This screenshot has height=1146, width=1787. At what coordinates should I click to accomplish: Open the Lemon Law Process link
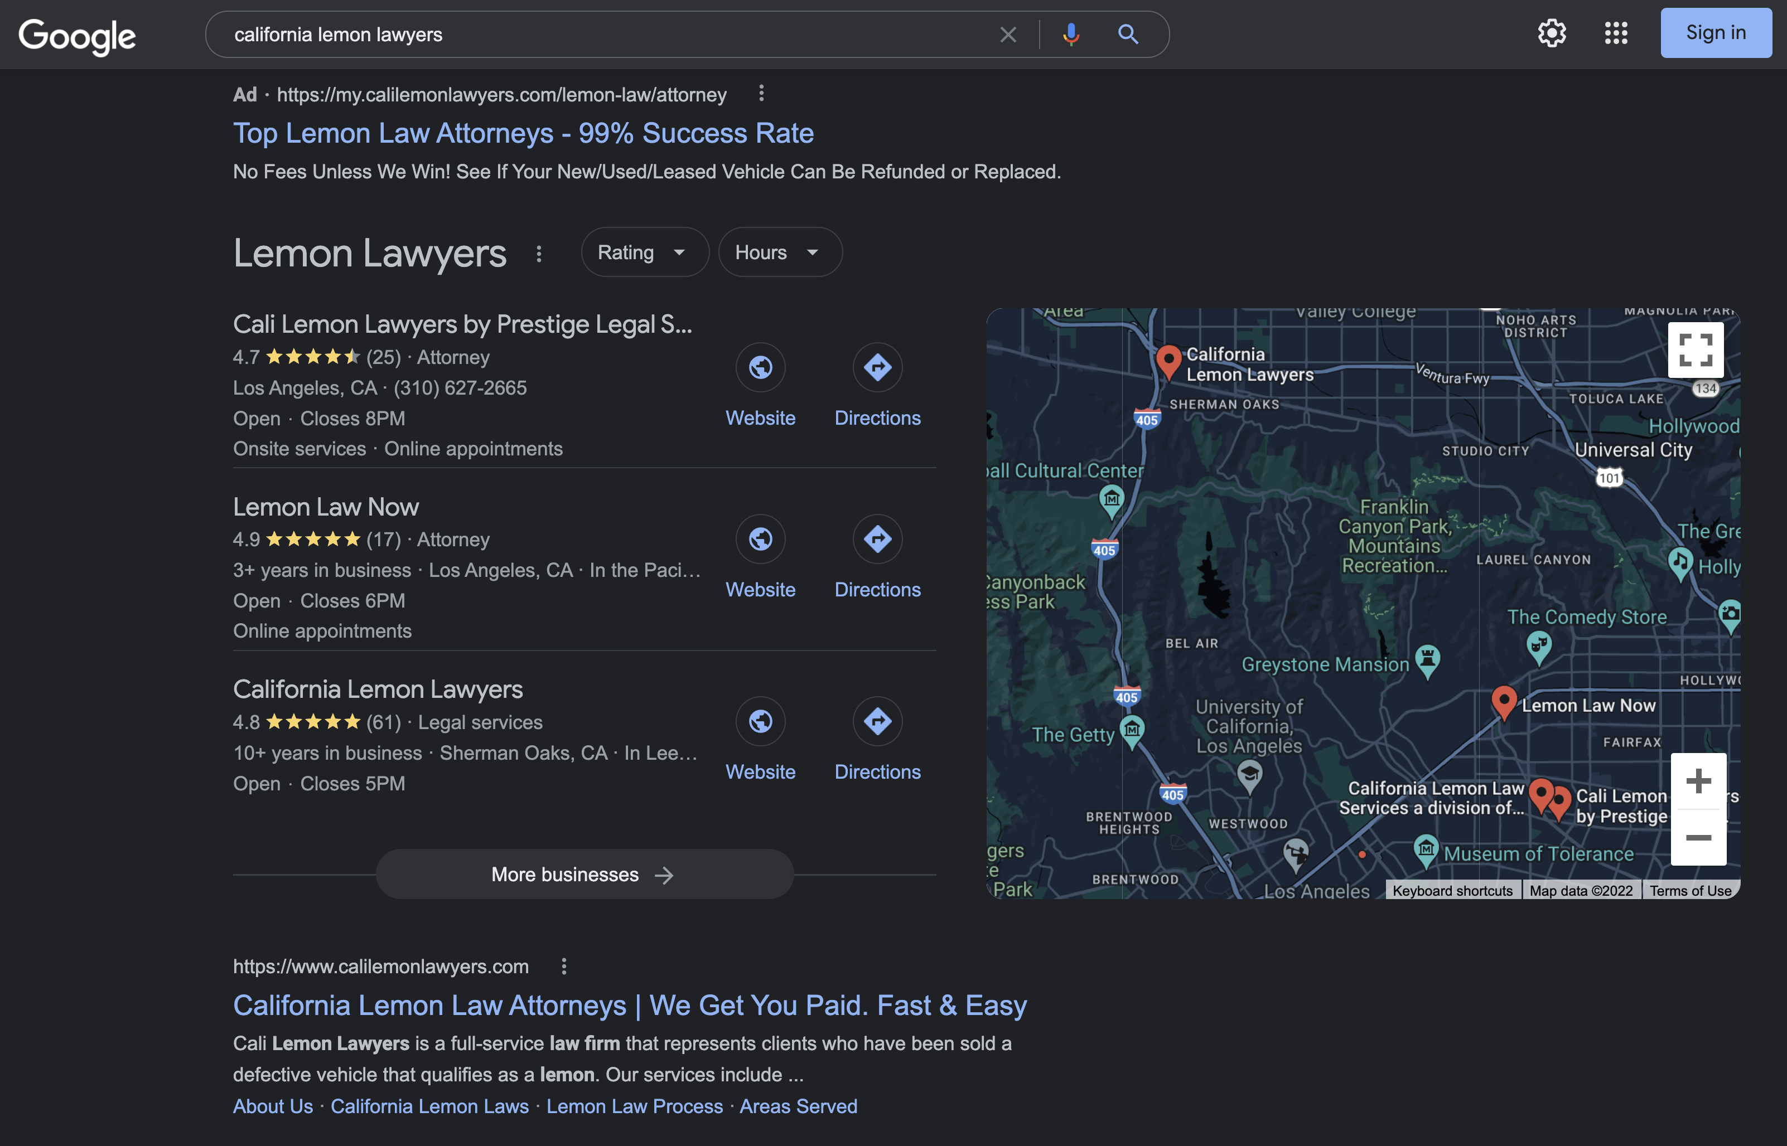point(634,1106)
